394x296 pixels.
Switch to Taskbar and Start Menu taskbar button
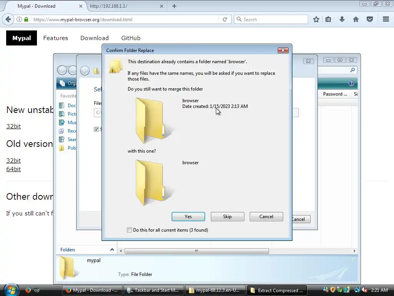154,290
